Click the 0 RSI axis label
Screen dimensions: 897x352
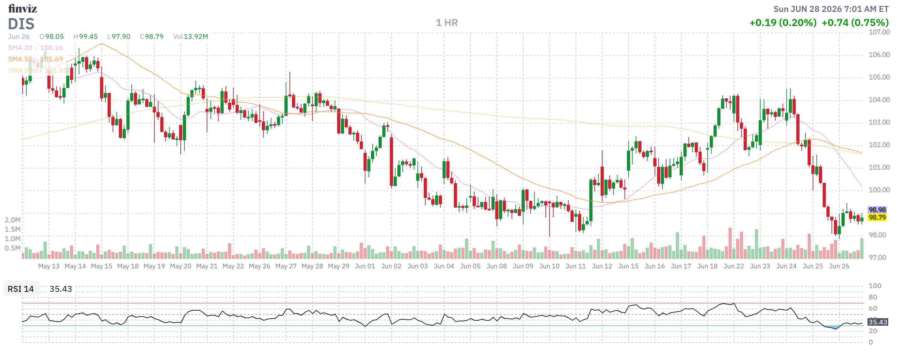(871, 343)
